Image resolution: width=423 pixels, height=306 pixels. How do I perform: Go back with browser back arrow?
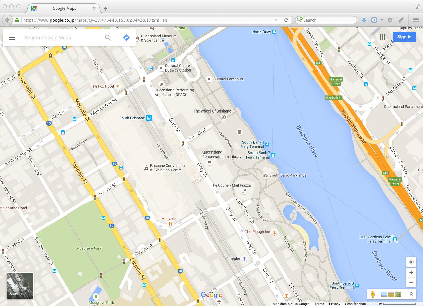pyautogui.click(x=7, y=20)
